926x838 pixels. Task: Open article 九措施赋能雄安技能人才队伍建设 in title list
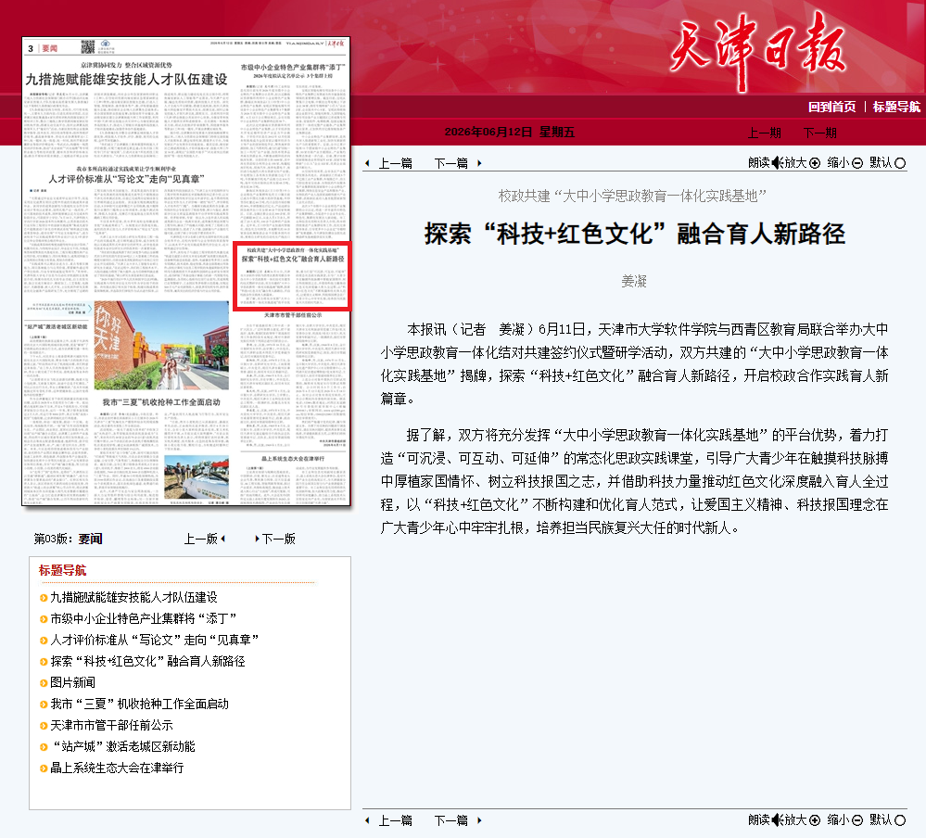coord(134,597)
